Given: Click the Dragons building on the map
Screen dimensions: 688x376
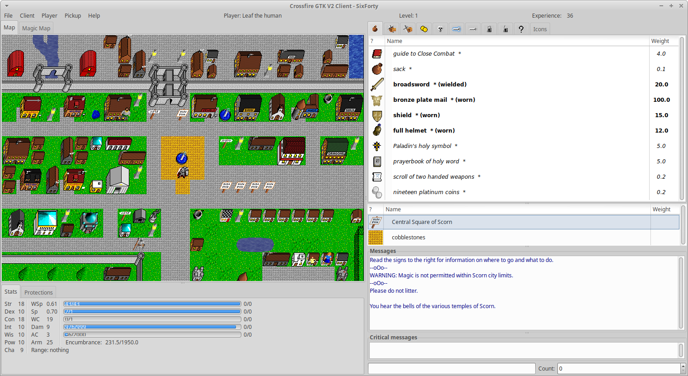Looking at the screenshot, I should click(335, 152).
